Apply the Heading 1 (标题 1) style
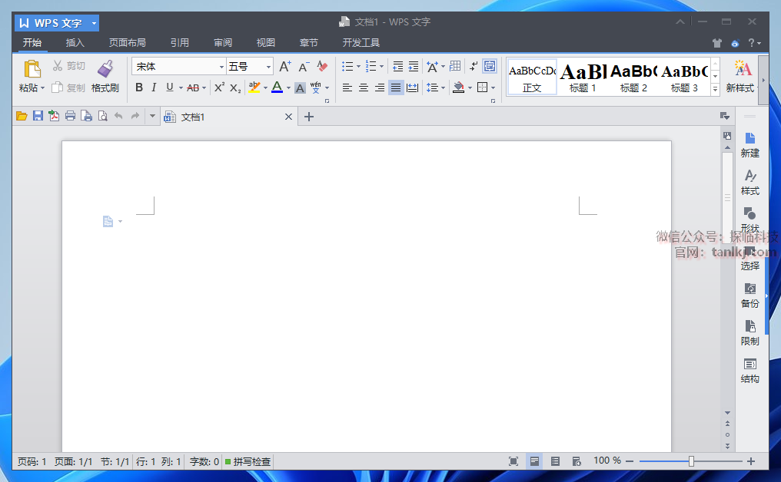 click(583, 78)
